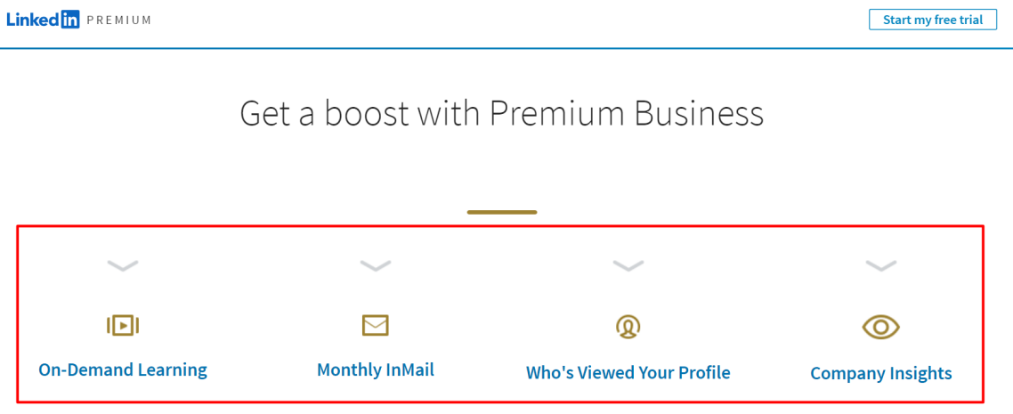Expand the chevron above On-Demand Learning
1013x414 pixels.
pyautogui.click(x=123, y=264)
